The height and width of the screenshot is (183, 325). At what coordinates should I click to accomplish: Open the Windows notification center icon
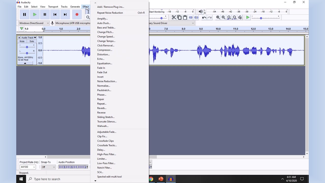302,179
